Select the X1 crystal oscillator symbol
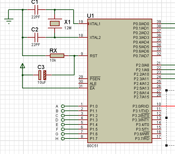The image size is (175, 154). pos(55,23)
